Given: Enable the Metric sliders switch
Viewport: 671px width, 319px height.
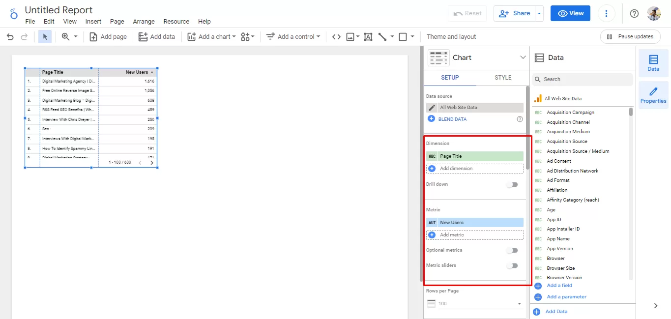Looking at the screenshot, I should (x=512, y=266).
